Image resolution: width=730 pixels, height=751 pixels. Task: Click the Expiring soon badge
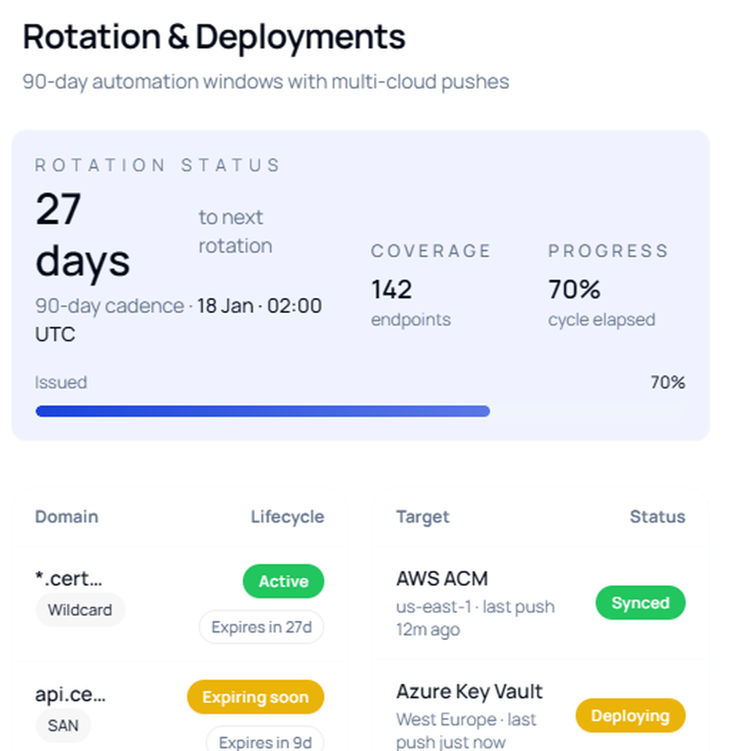[x=255, y=697]
